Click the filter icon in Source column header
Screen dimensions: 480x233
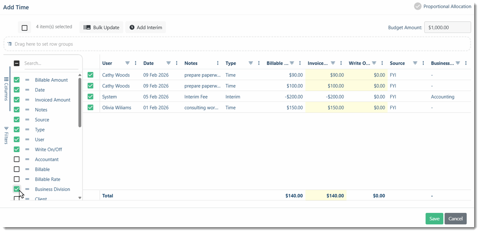point(415,63)
